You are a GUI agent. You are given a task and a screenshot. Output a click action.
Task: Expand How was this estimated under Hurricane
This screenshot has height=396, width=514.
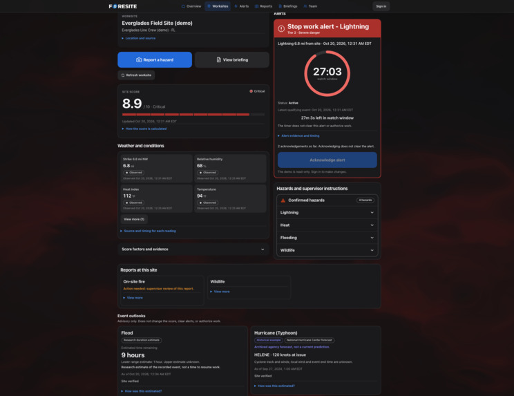tap(275, 386)
